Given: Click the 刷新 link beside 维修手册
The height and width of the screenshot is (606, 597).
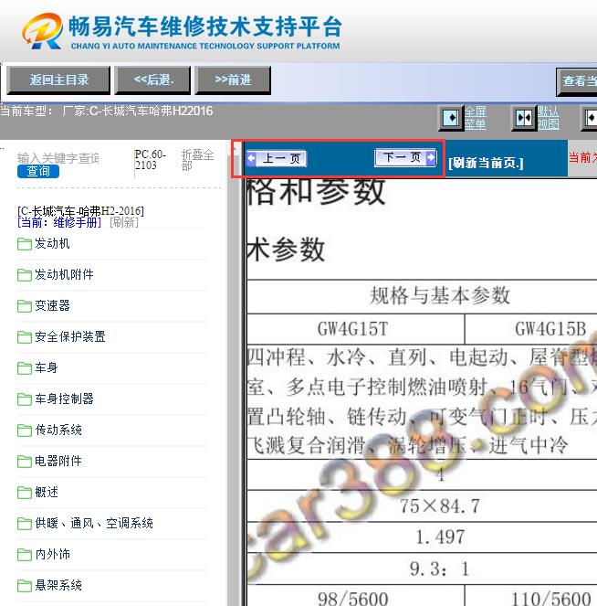Looking at the screenshot, I should click(x=124, y=222).
